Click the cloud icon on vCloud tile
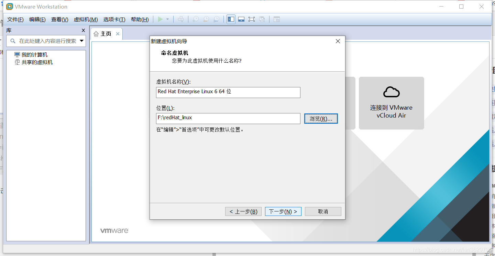Image resolution: width=495 pixels, height=256 pixels. [x=391, y=92]
